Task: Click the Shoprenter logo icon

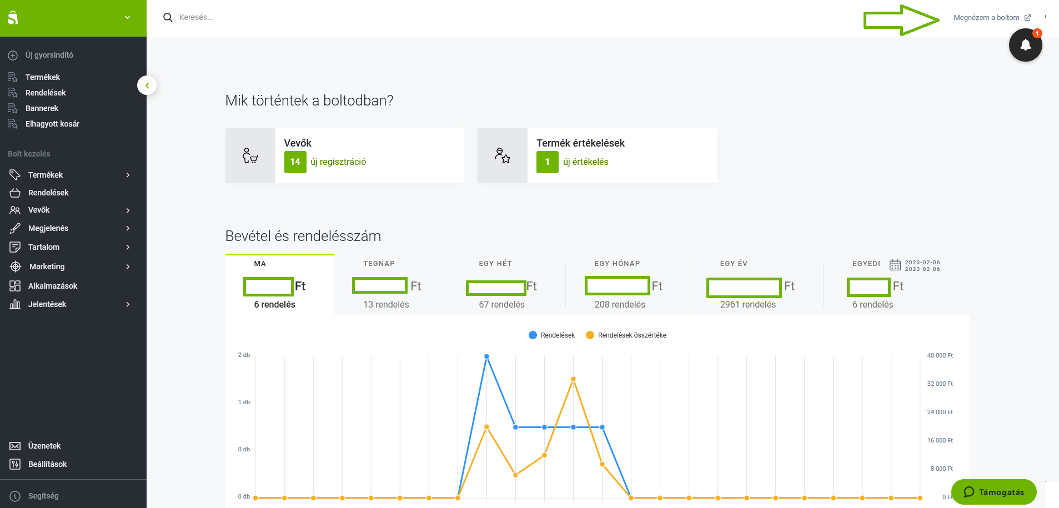Action: click(x=13, y=18)
